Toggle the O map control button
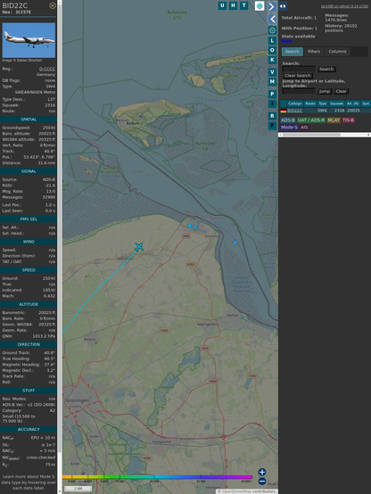Viewport: 371px width, 494px height. (272, 50)
